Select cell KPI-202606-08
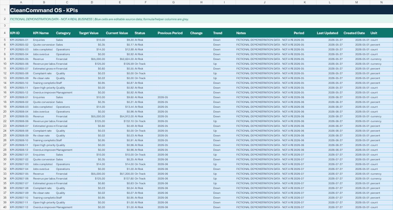 pos(21,131)
